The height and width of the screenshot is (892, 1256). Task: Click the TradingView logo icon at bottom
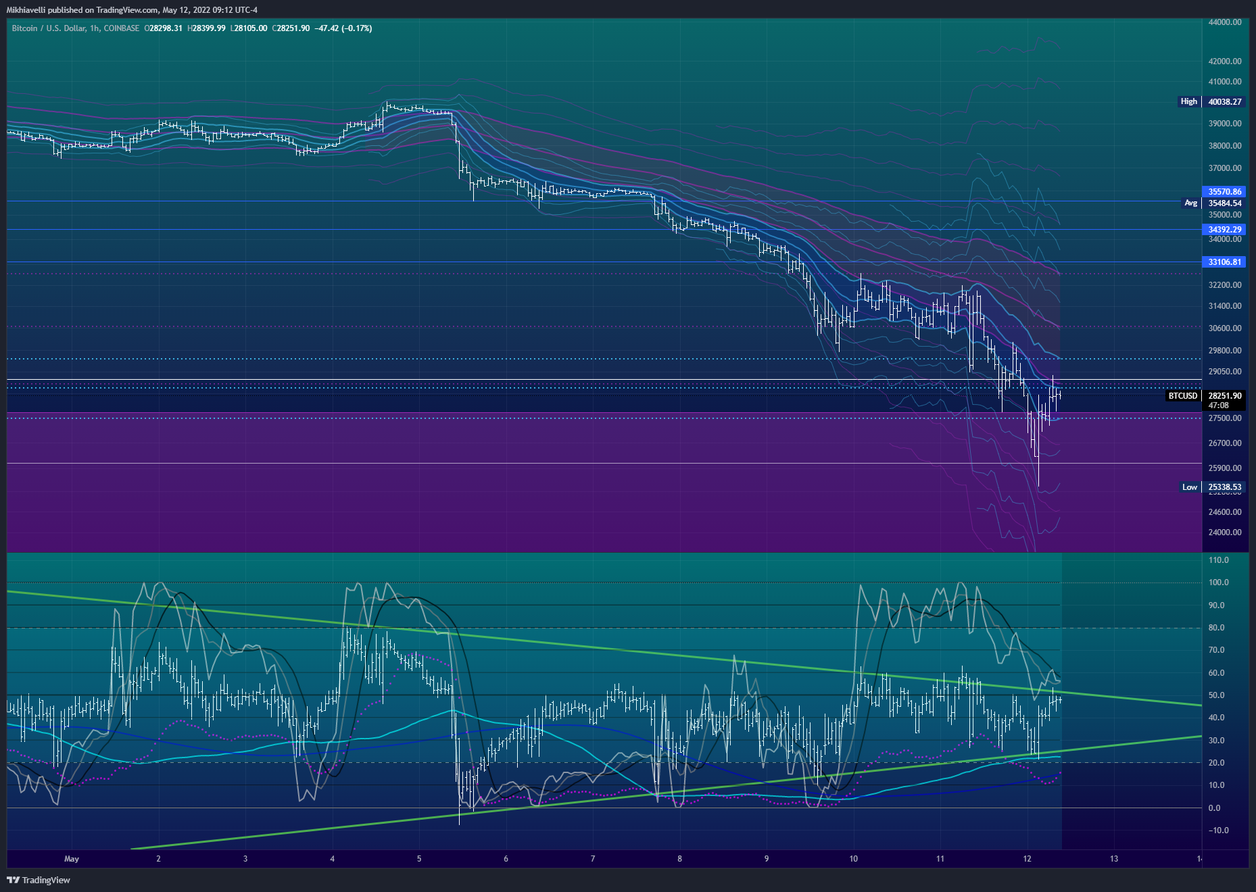pos(13,880)
